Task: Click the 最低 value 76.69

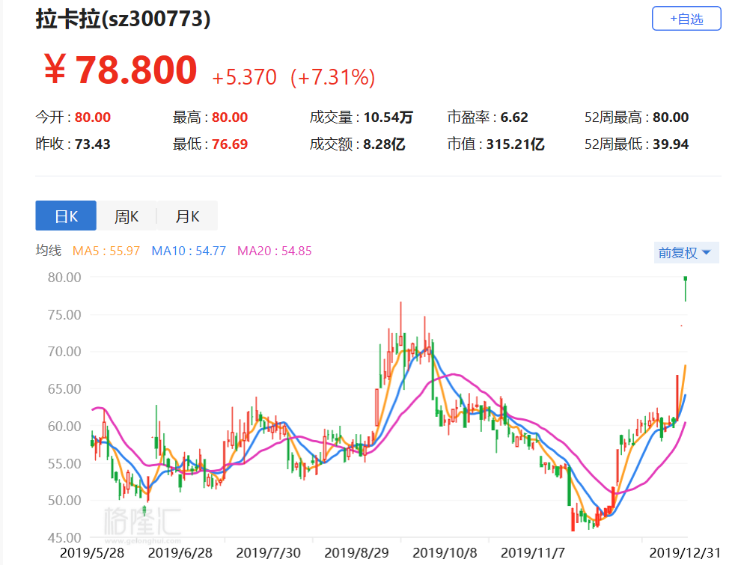Action: 230,144
